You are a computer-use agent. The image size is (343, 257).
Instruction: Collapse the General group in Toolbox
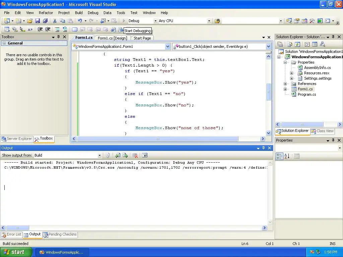tap(4, 43)
